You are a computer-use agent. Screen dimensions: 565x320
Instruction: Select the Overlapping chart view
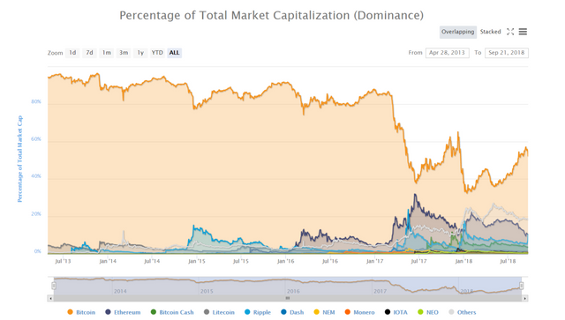457,32
